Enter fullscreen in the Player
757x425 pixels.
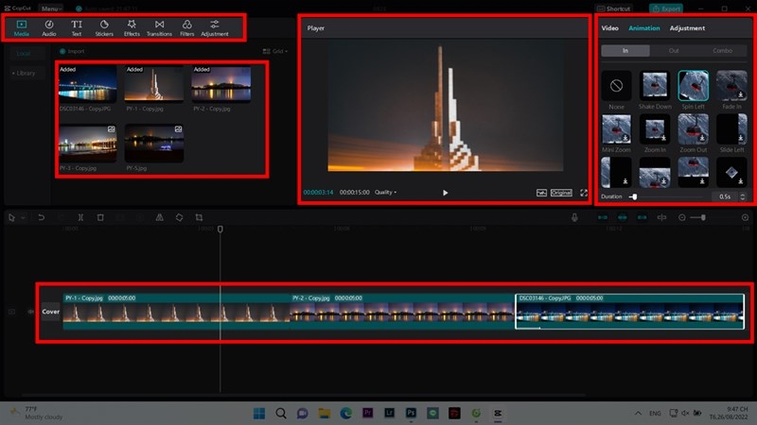[583, 193]
